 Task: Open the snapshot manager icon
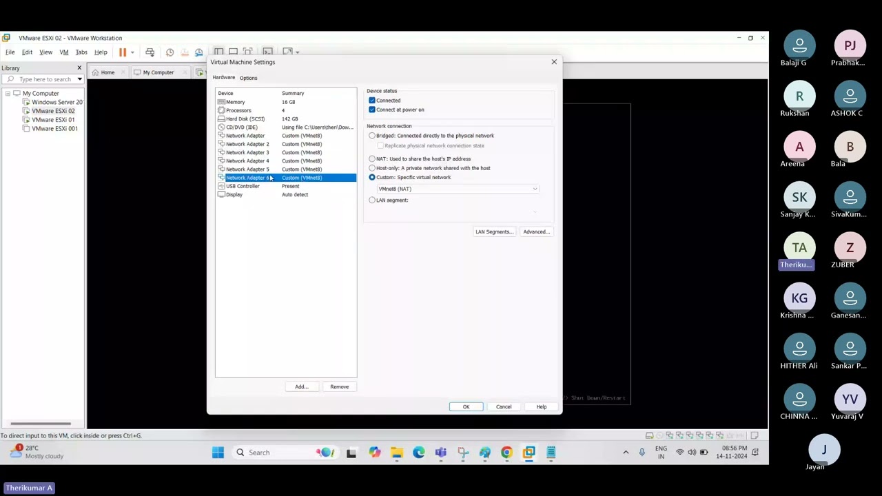pos(199,52)
